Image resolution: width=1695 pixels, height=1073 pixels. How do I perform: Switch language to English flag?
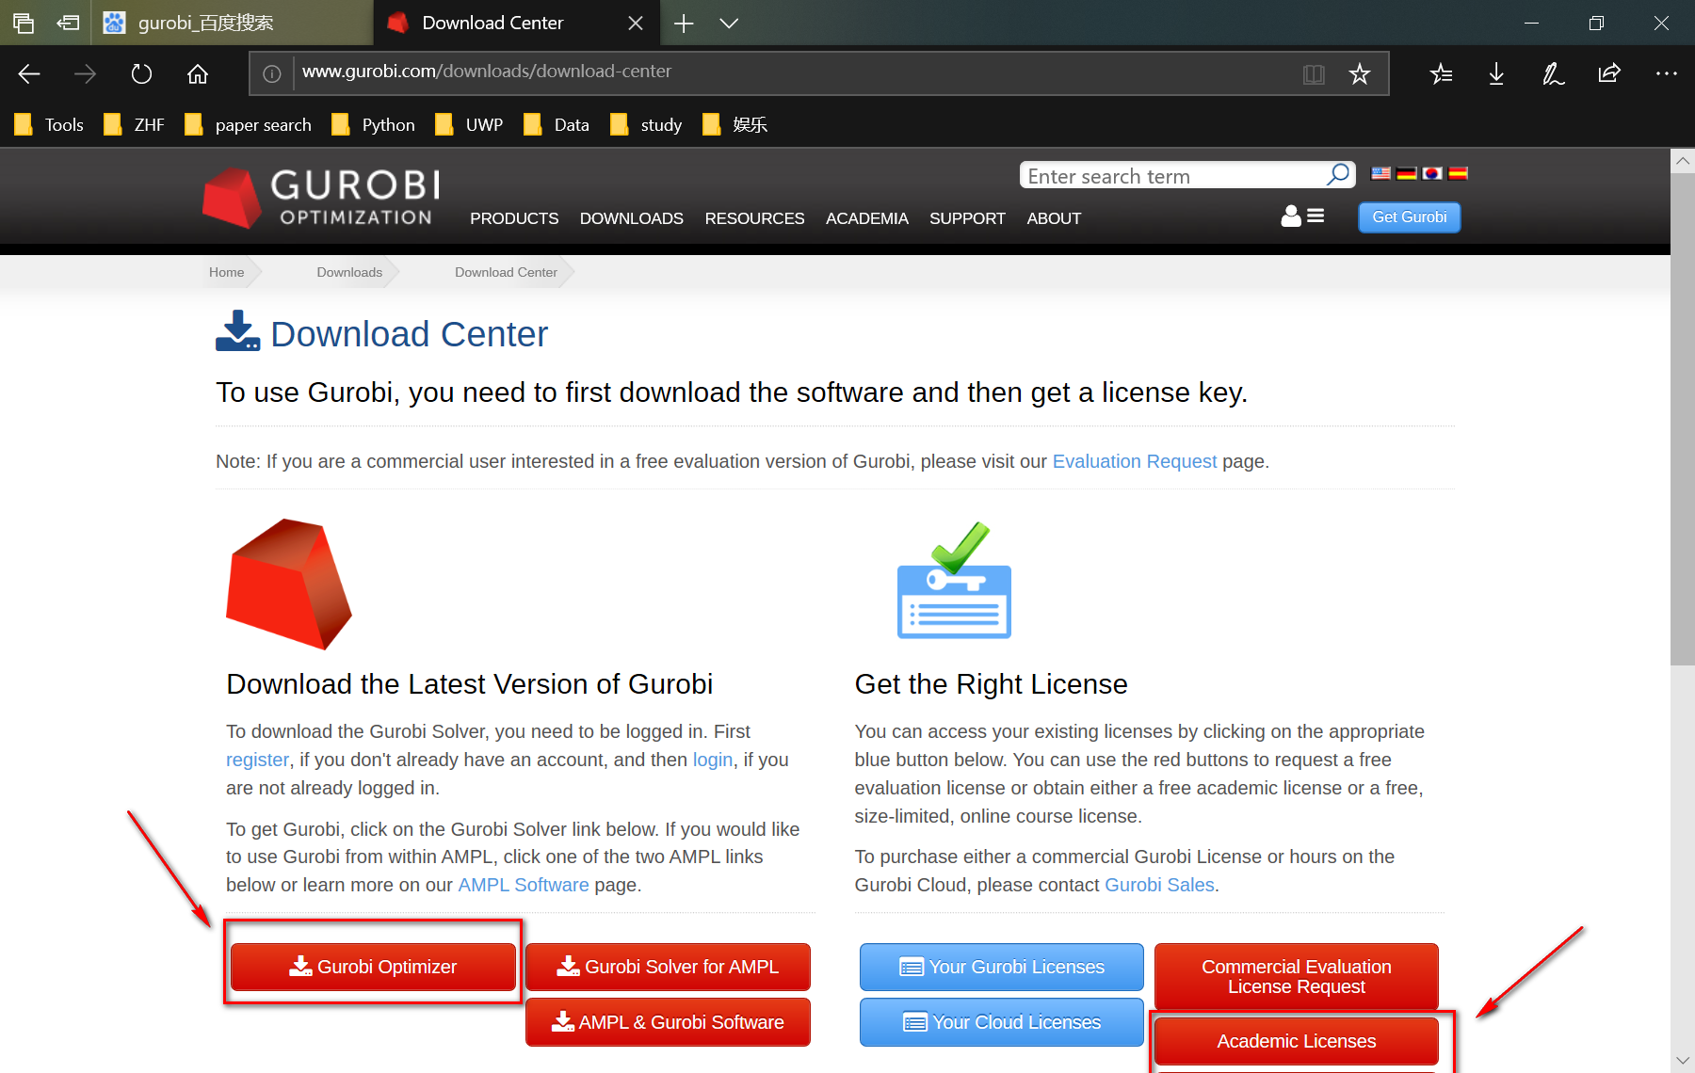click(1380, 173)
